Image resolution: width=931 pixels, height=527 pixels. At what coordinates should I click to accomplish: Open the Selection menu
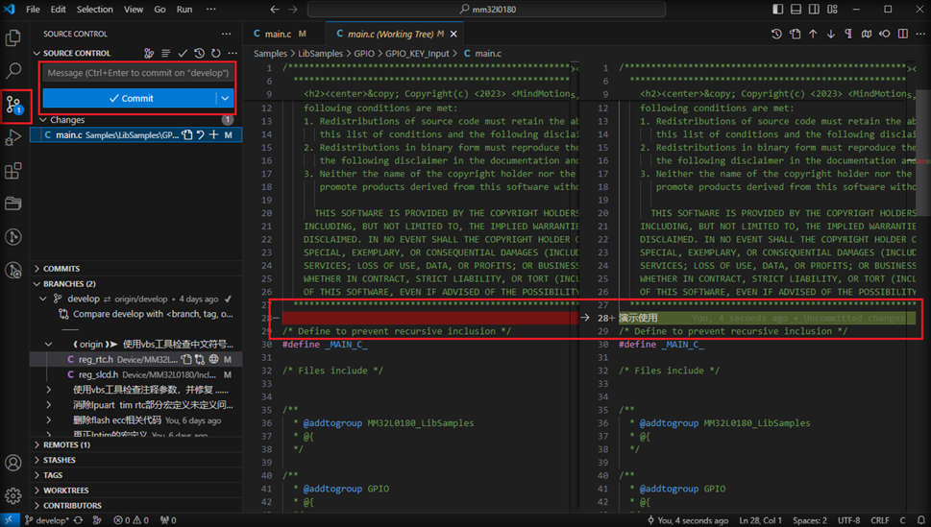(x=94, y=10)
